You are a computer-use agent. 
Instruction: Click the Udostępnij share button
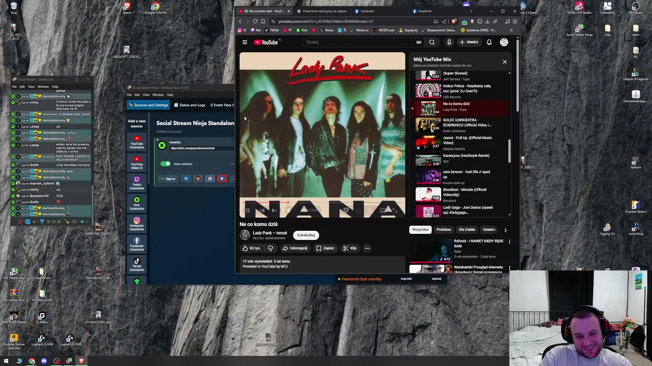point(295,248)
